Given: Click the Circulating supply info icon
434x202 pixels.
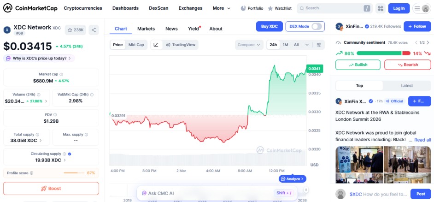Looking at the screenshot, I should click(x=64, y=154).
